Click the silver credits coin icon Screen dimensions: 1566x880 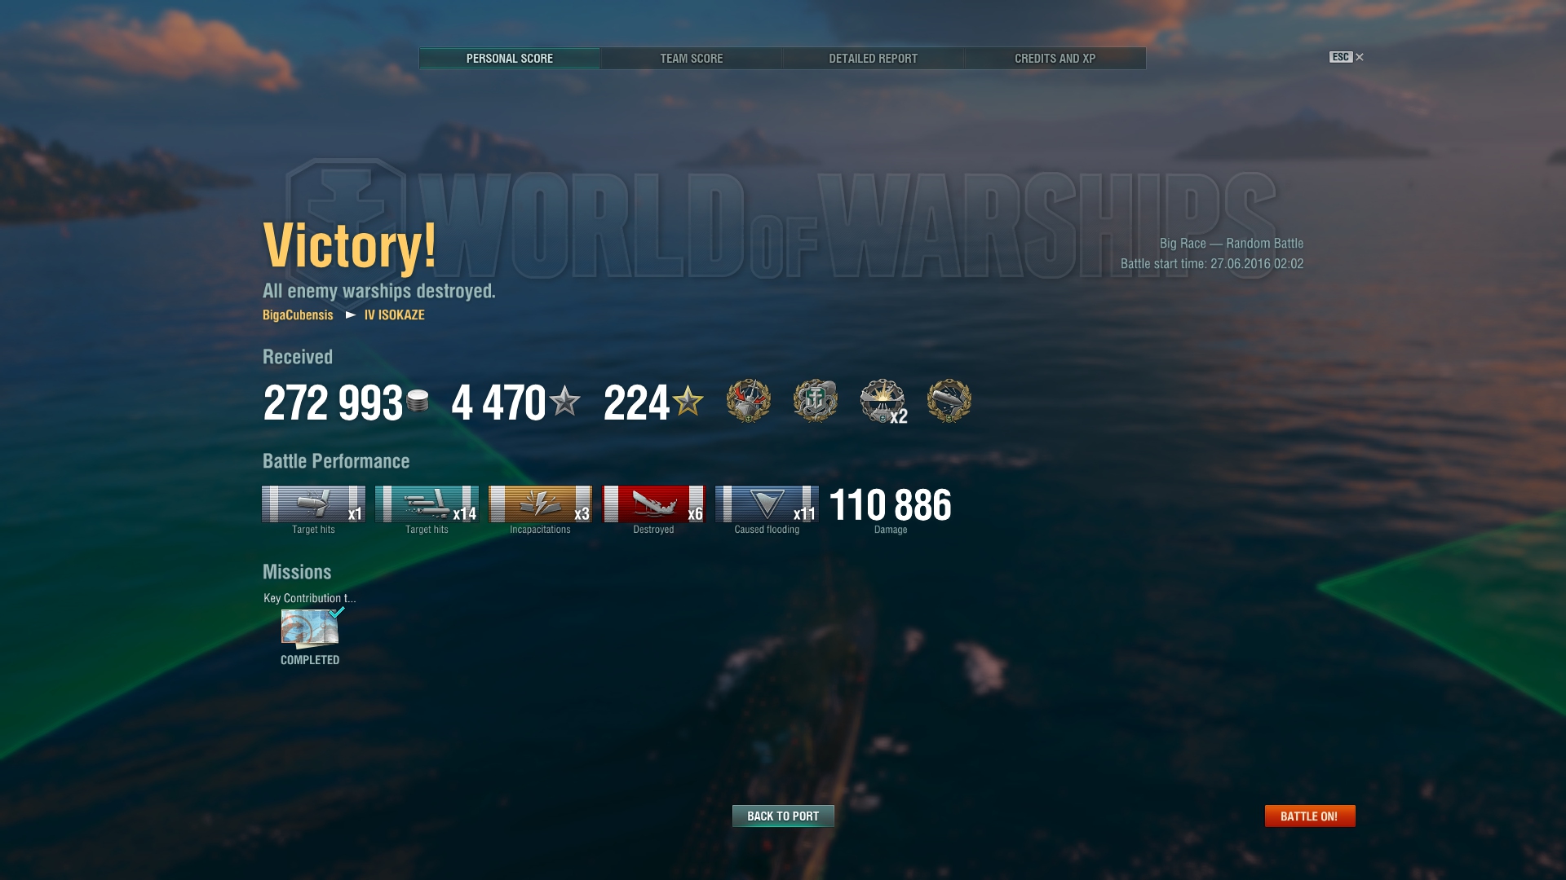coord(418,401)
